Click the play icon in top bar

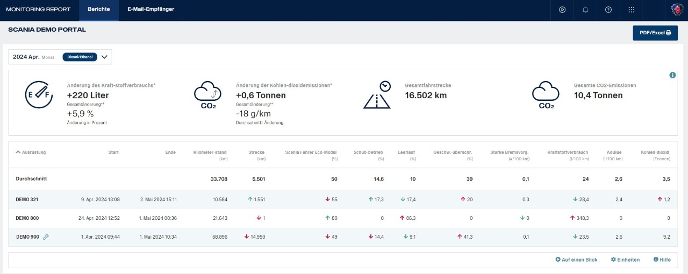562,10
